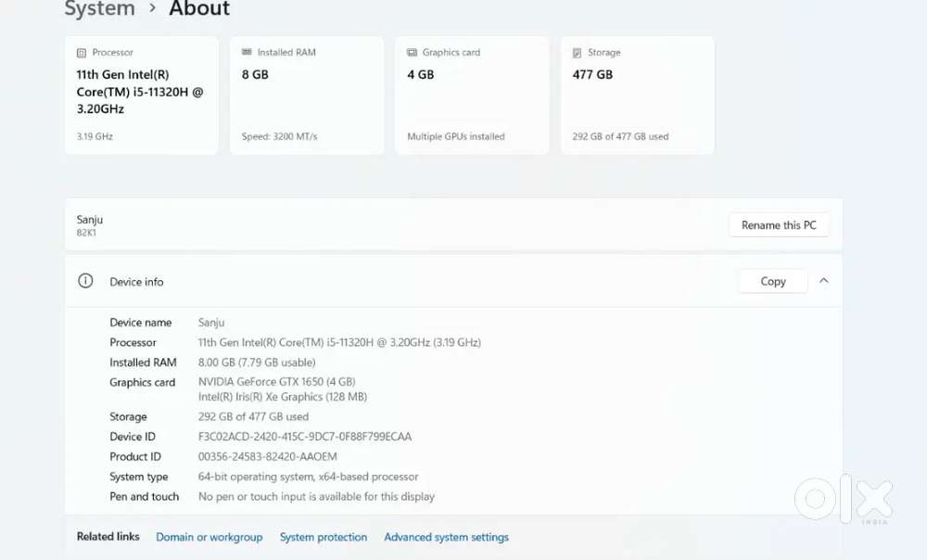927x560 pixels.
Task: Select '64-bit operating system' System type value
Action: pos(308,477)
